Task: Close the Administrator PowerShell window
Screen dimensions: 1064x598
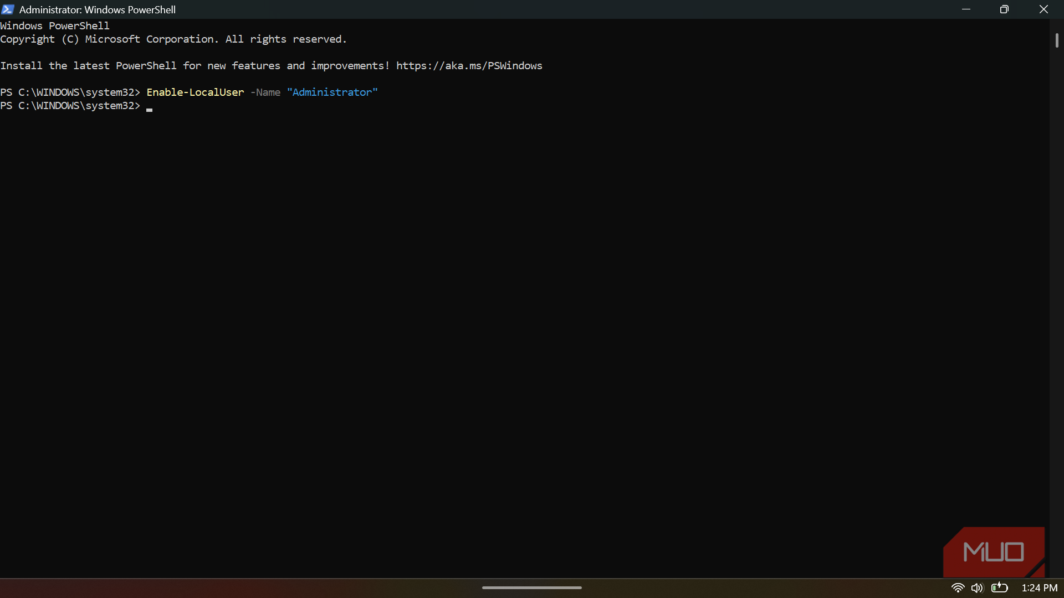Action: [1043, 9]
